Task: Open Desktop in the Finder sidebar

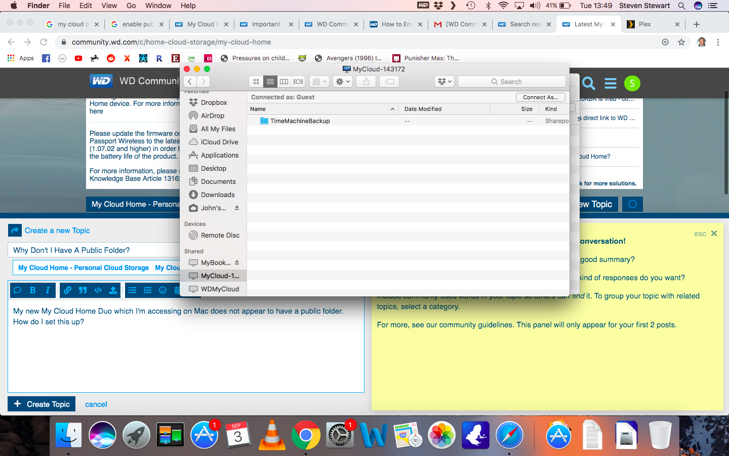Action: coord(214,168)
